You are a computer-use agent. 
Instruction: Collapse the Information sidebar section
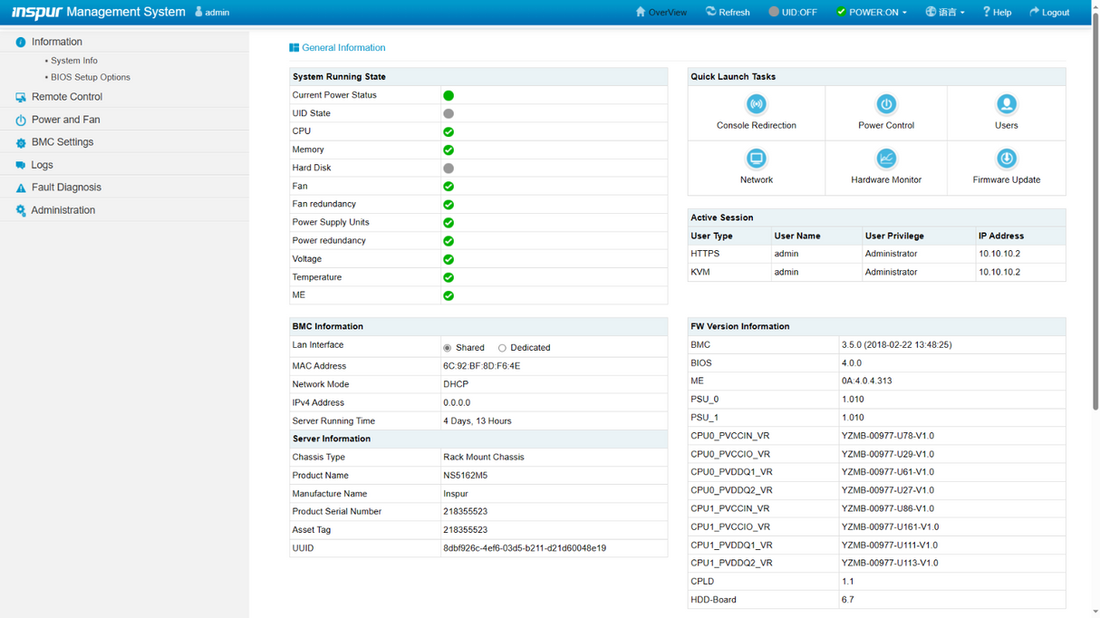click(x=124, y=42)
